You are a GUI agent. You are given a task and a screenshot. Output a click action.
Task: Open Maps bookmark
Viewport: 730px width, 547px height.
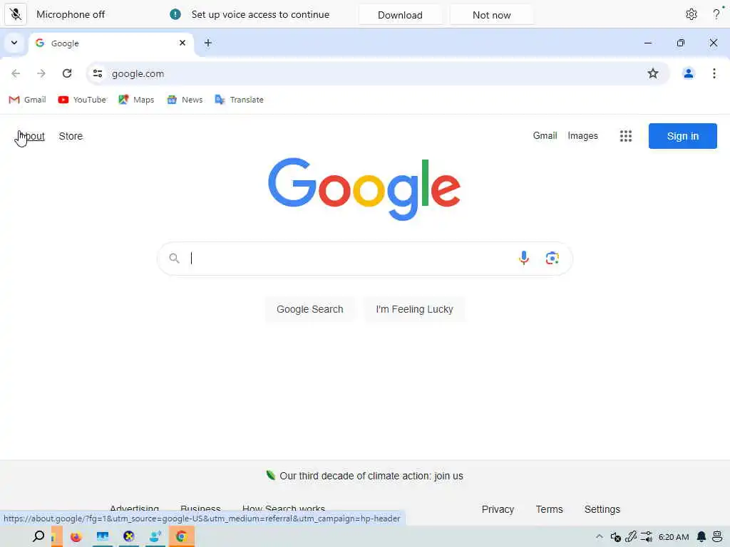pos(136,100)
